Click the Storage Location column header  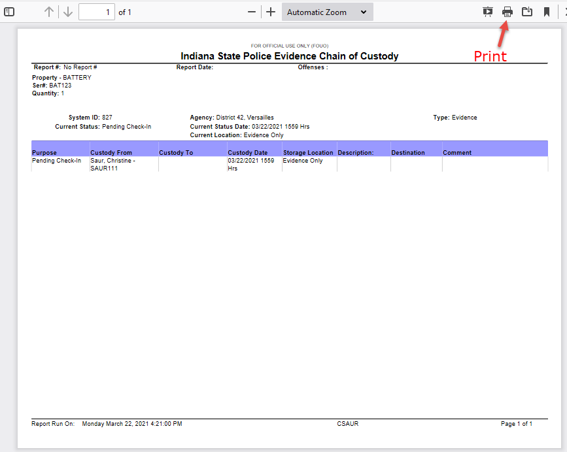(308, 153)
